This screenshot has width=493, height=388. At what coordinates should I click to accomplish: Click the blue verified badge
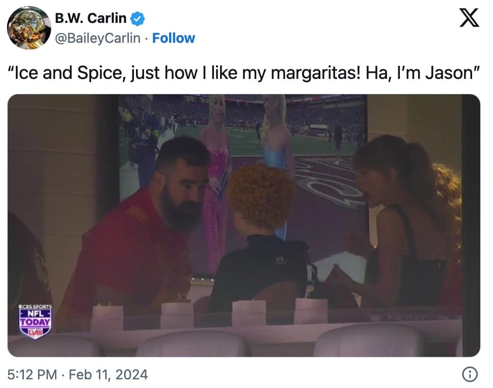pyautogui.click(x=138, y=19)
